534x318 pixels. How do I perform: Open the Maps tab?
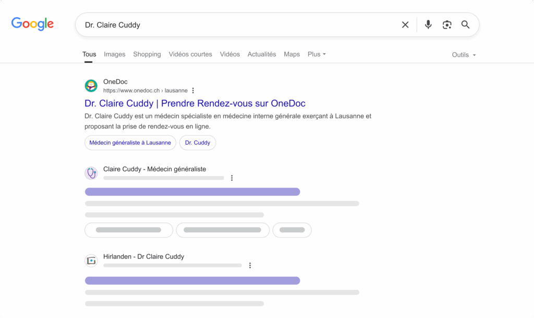(292, 54)
